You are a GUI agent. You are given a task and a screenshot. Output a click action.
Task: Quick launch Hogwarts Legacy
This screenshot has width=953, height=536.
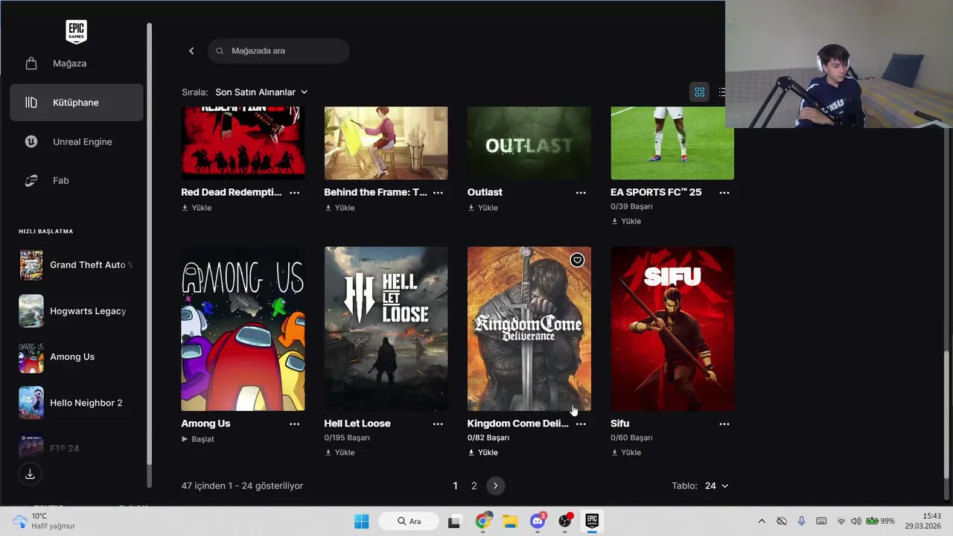(x=76, y=311)
